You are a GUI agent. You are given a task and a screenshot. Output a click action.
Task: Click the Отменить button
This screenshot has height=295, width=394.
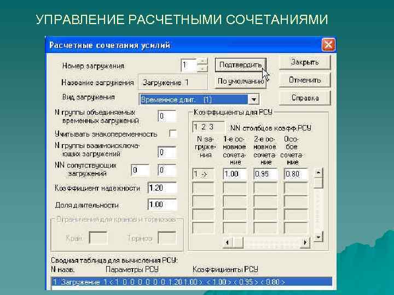305,80
